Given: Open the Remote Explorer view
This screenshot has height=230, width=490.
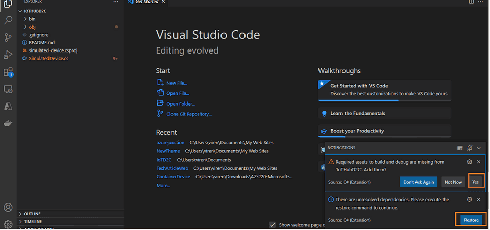Looking at the screenshot, I should tap(8, 90).
